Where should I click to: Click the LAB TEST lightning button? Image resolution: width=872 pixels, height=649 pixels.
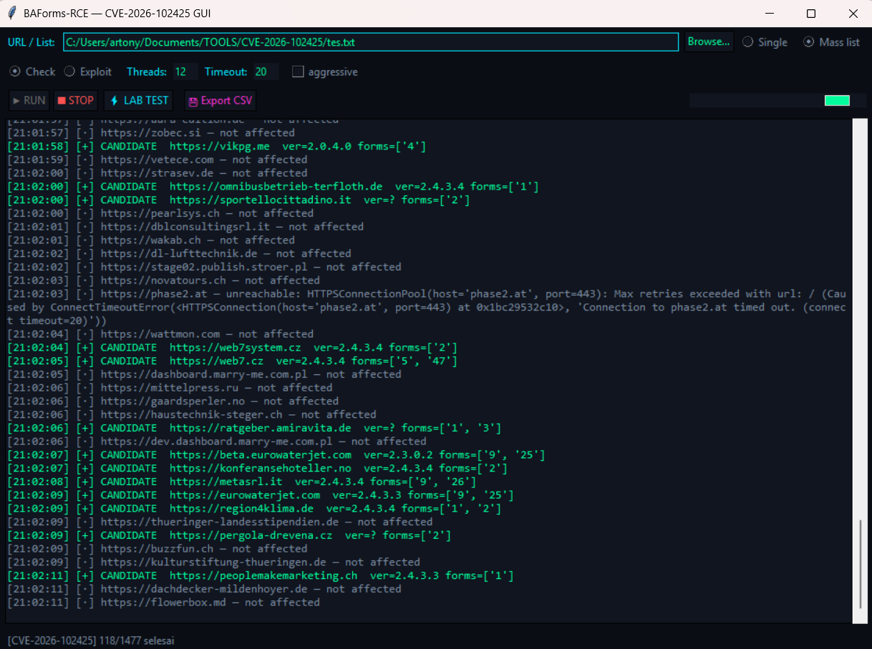(140, 101)
